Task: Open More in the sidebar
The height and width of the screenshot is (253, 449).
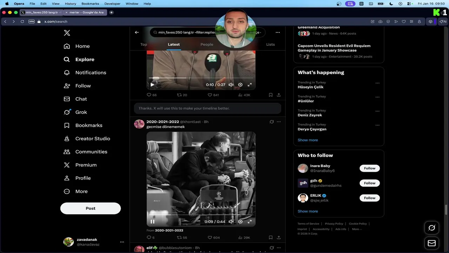Action: [76, 191]
